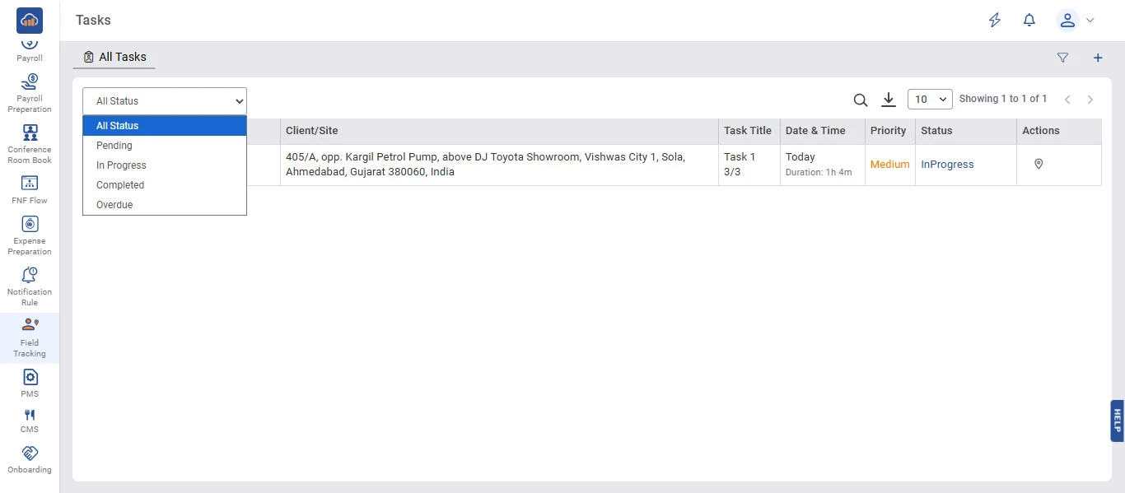View location pin for Task 1

click(x=1039, y=165)
